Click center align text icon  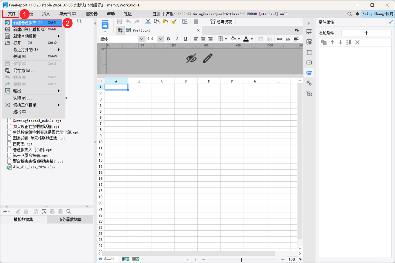click(x=203, y=39)
